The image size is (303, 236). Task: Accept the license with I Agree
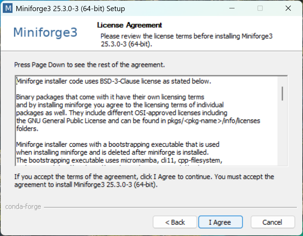click(x=220, y=222)
